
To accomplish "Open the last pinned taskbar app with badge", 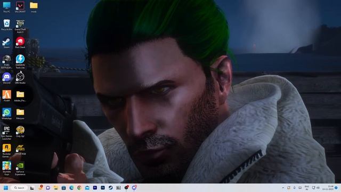I will (134, 187).
